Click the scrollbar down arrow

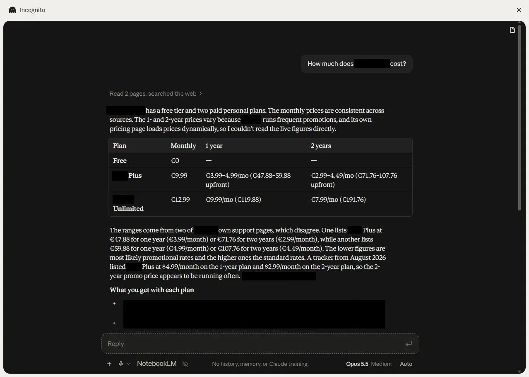tap(519, 372)
